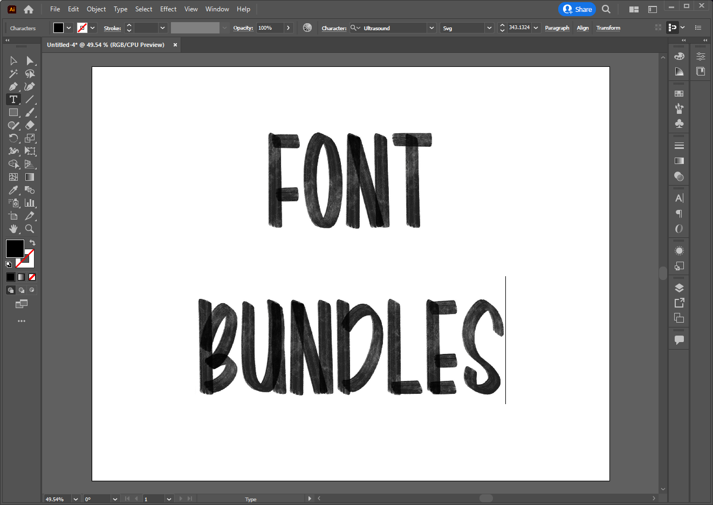Open the Paragraph panel link in control bar
Viewport: 713px width, 505px height.
tap(557, 28)
